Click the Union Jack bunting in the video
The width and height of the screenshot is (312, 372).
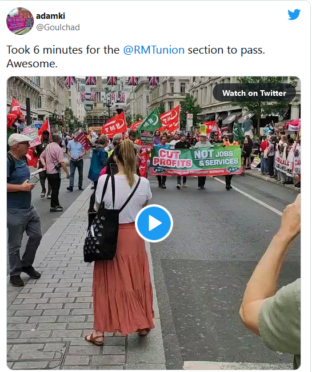click(x=111, y=81)
